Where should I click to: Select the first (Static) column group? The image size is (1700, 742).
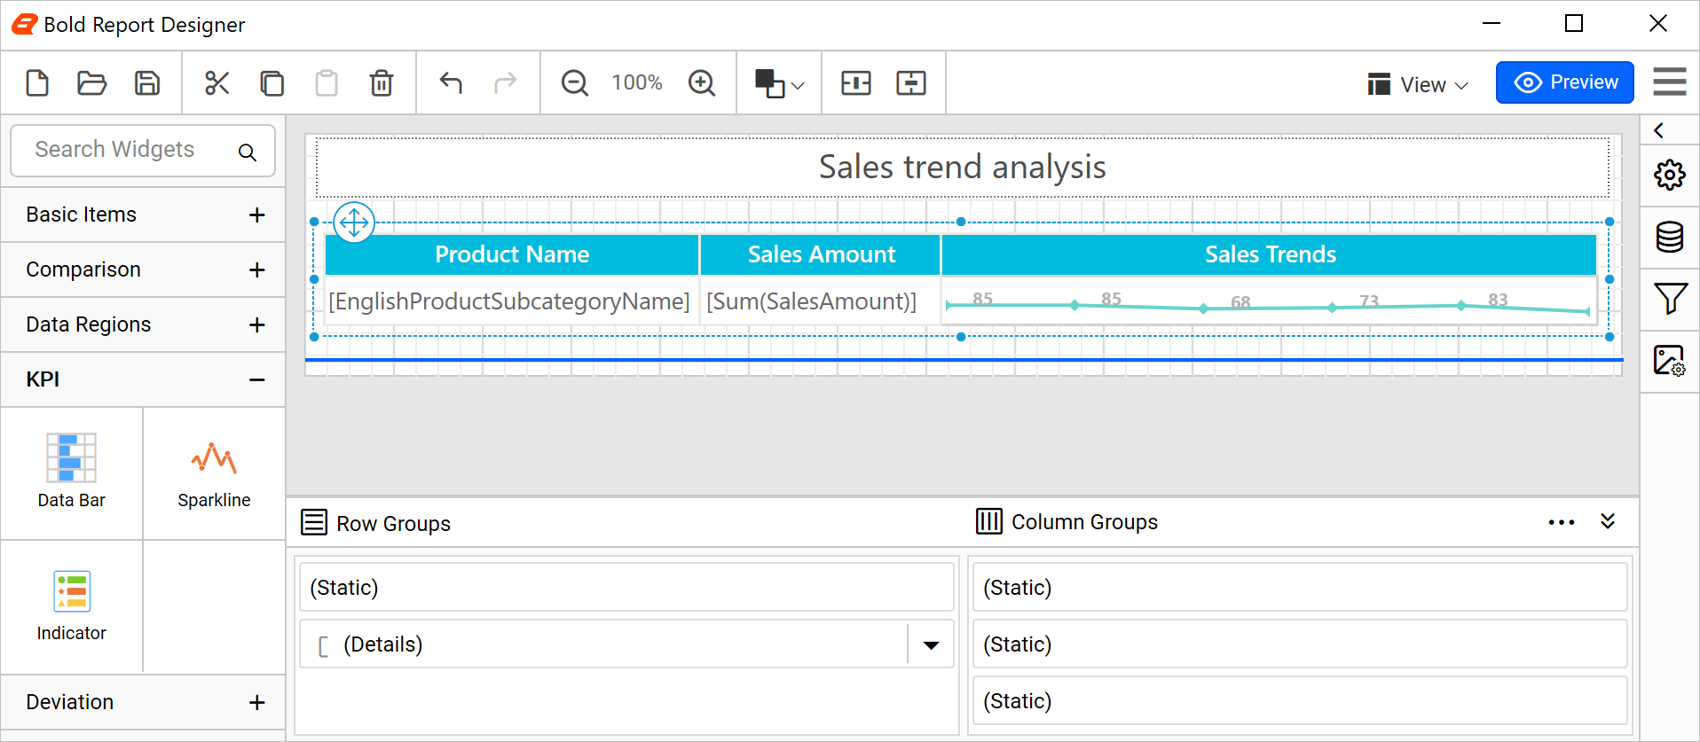1300,588
